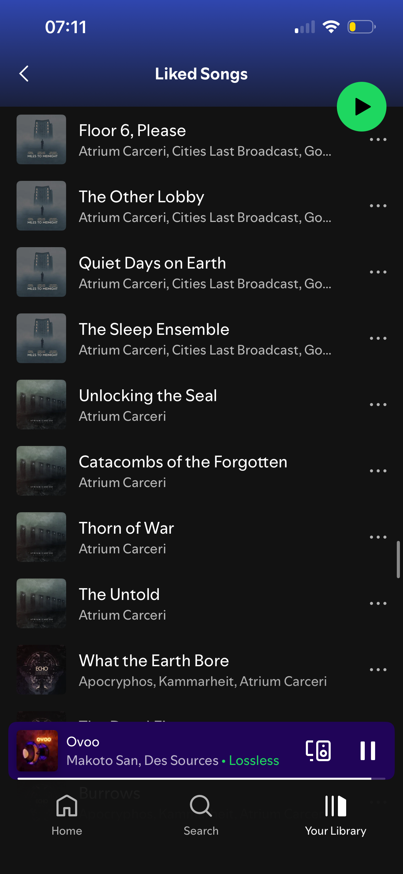This screenshot has width=403, height=874.
Task: Open more options for Quiet Days on Earth
Action: click(x=378, y=272)
